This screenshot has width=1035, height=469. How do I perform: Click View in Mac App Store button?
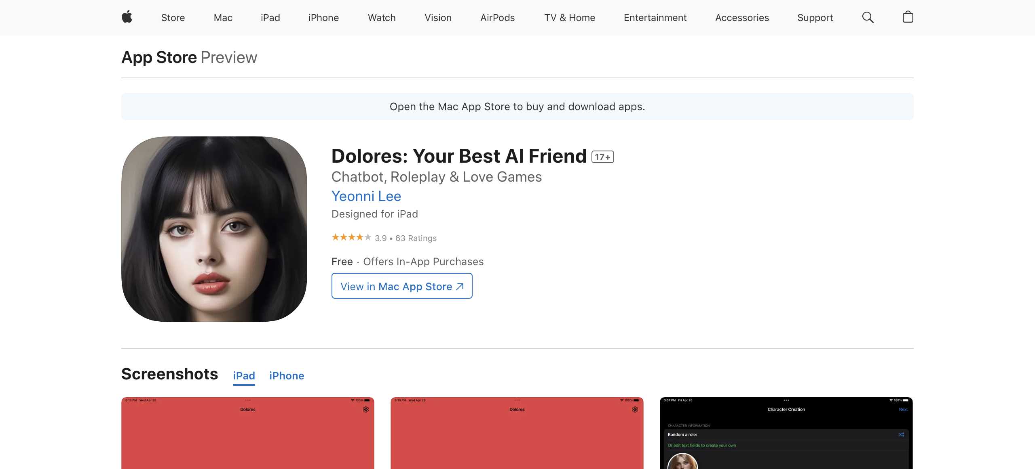pyautogui.click(x=402, y=286)
